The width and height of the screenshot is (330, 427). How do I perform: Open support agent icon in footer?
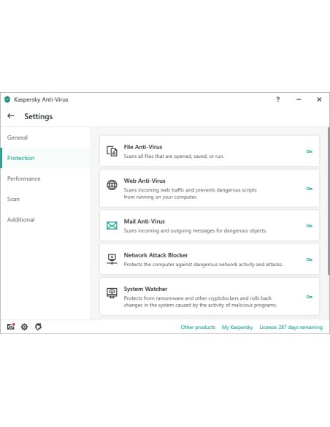coord(38,327)
